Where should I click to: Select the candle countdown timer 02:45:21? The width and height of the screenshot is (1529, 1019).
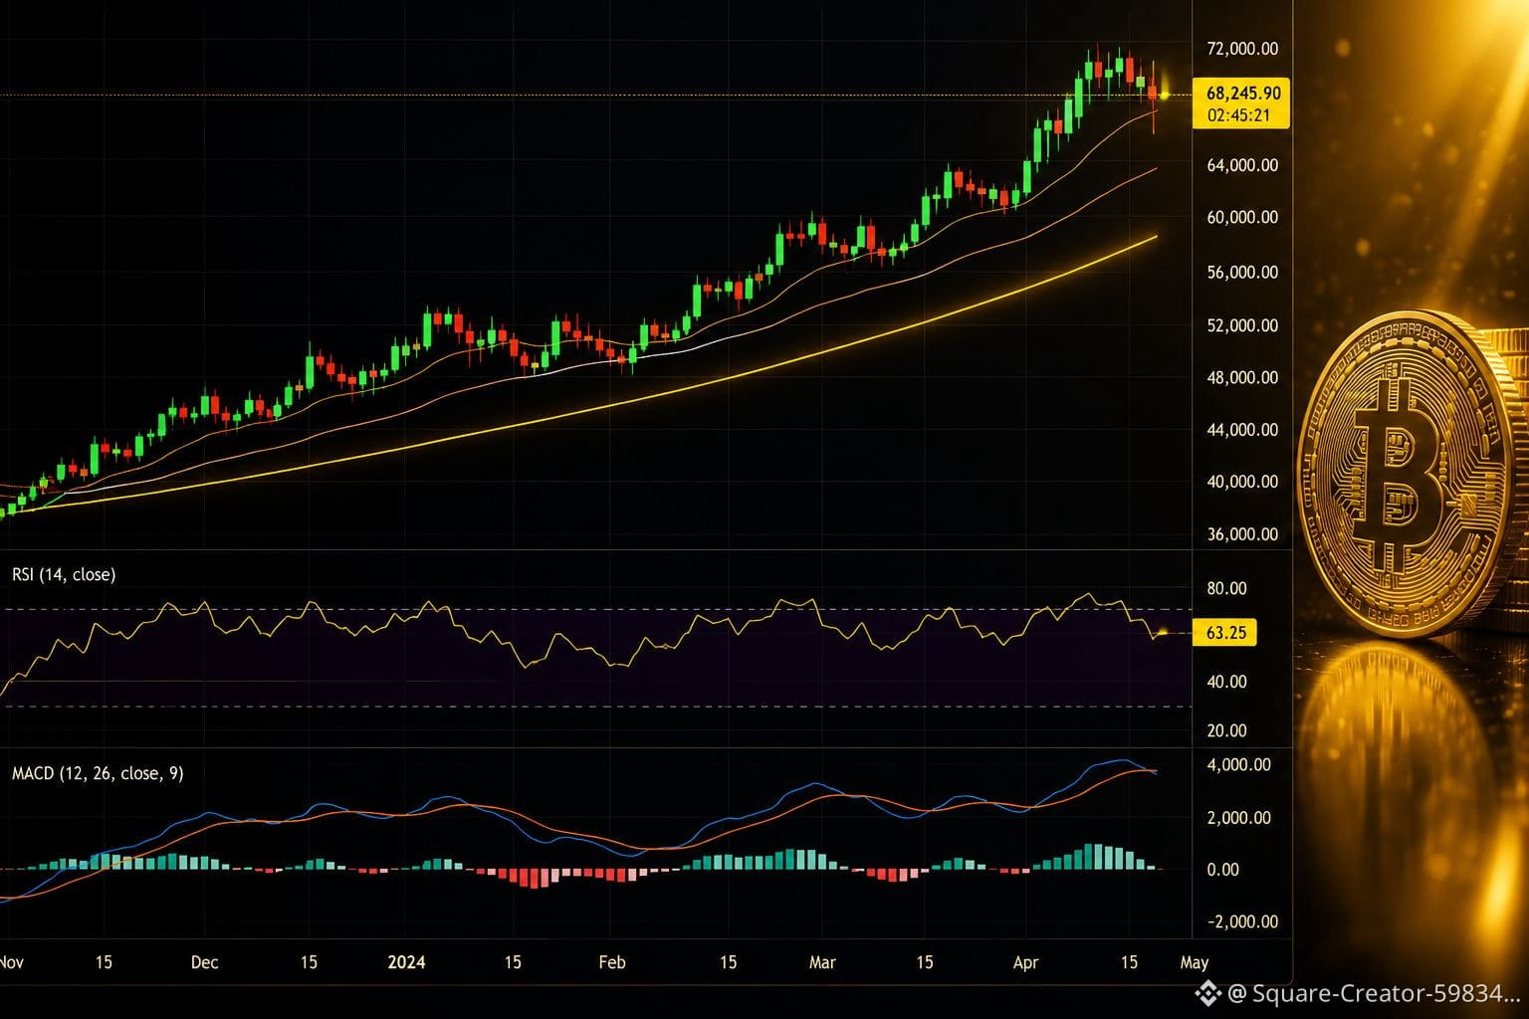[1238, 115]
